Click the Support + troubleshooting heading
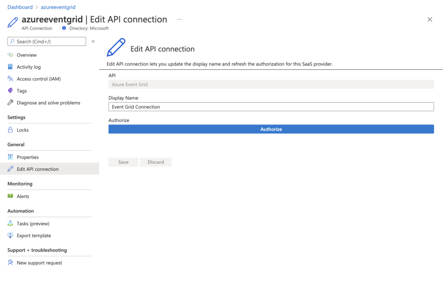Image resolution: width=443 pixels, height=282 pixels. pos(37,250)
